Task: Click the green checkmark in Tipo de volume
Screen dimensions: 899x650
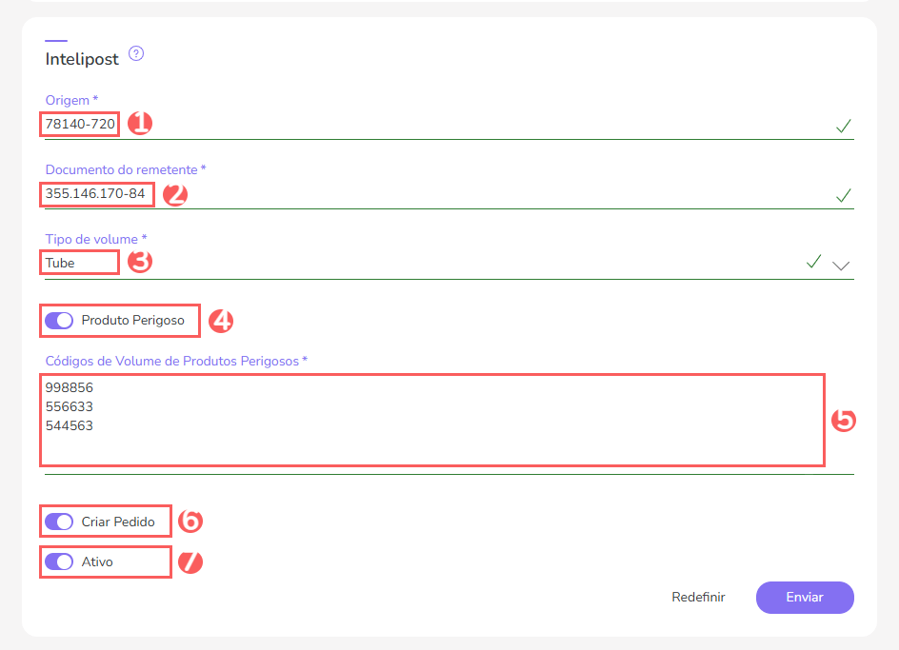Action: (x=812, y=262)
